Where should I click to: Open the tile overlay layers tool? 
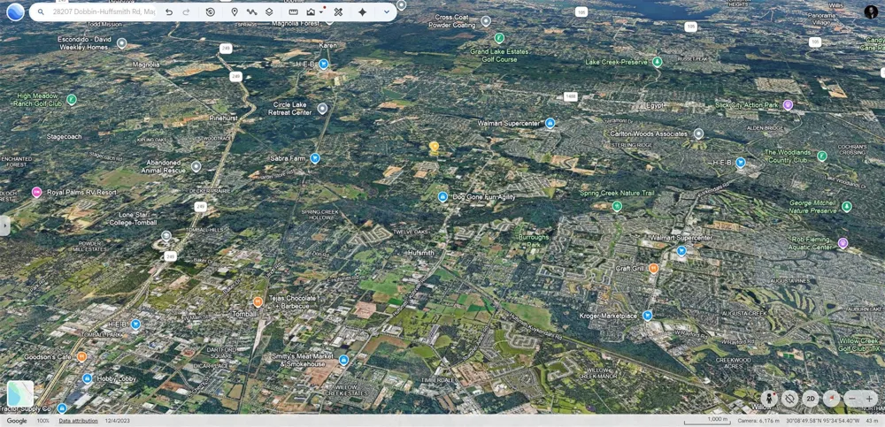click(269, 11)
